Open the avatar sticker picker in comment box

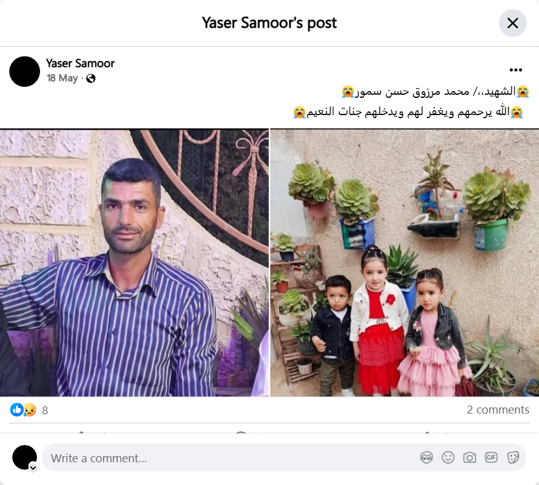coord(427,457)
